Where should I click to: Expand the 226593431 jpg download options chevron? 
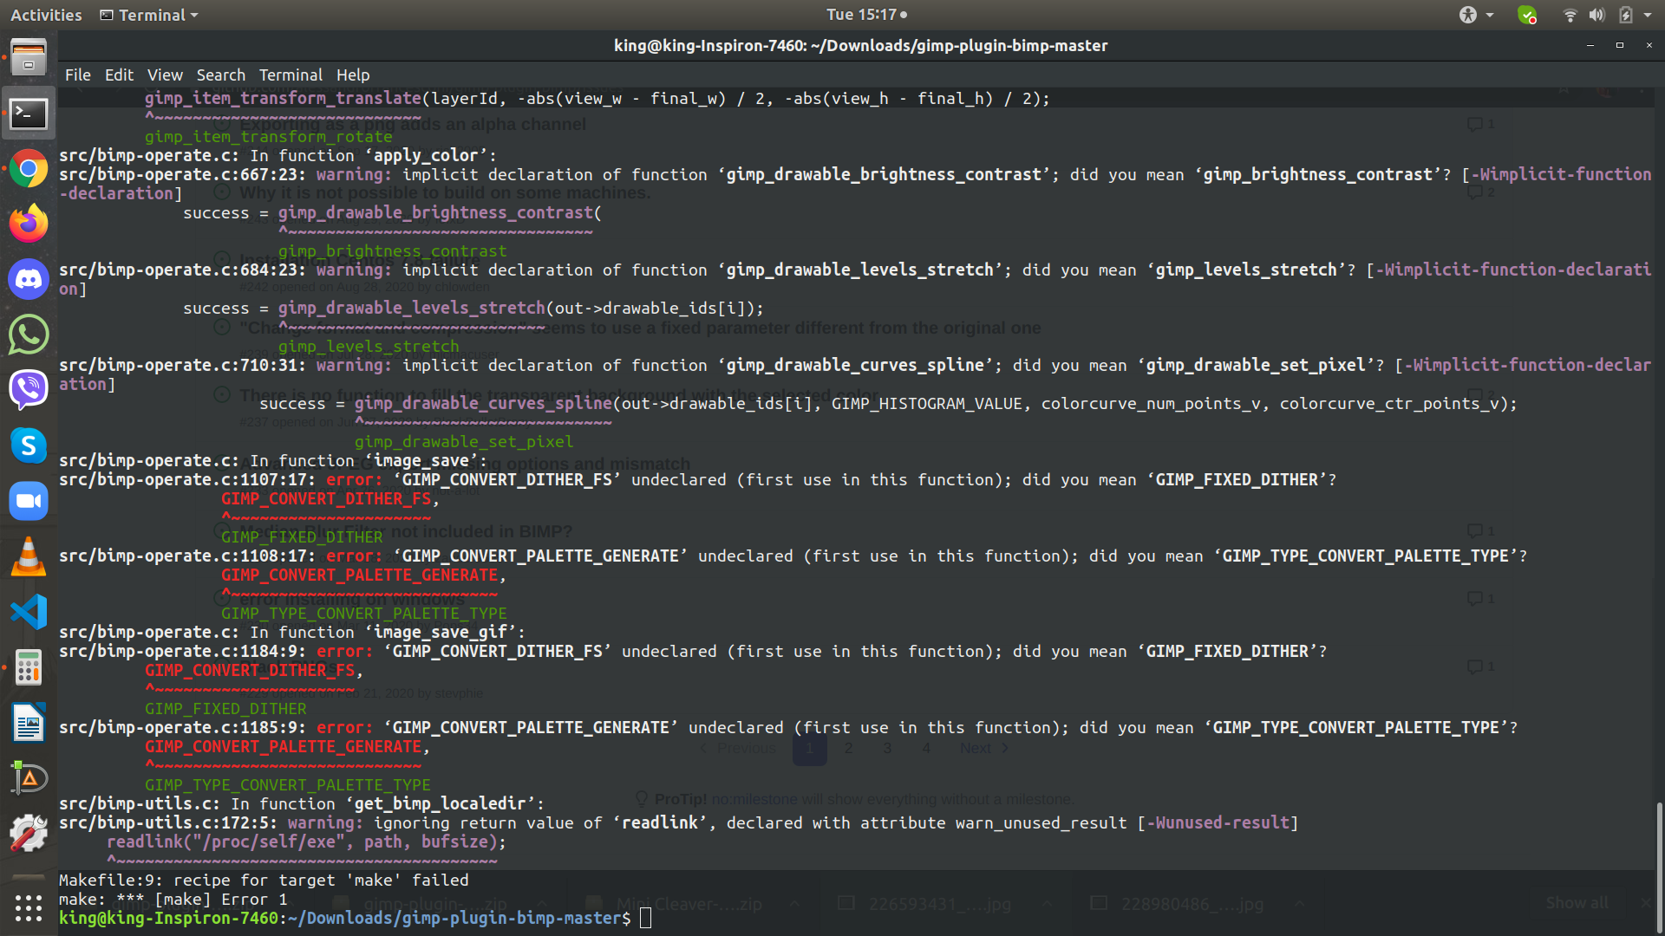1048,903
